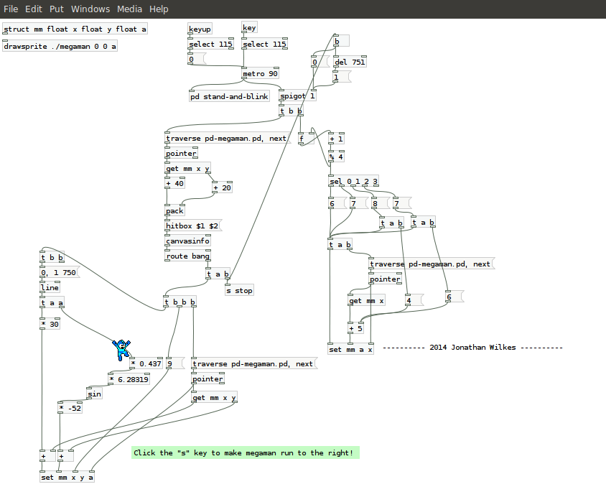Click the Megaman sprite on the canvas
The height and width of the screenshot is (497, 606).
click(x=121, y=350)
